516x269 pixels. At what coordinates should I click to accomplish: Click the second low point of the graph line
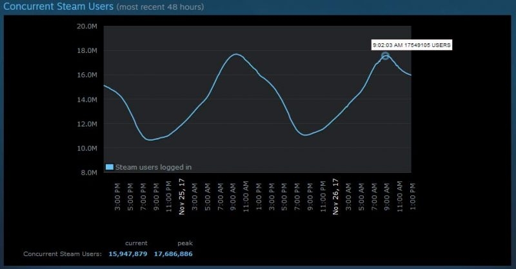(x=305, y=135)
